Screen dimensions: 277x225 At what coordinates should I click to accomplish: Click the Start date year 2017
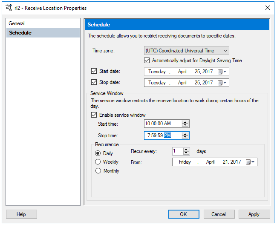click(208, 72)
